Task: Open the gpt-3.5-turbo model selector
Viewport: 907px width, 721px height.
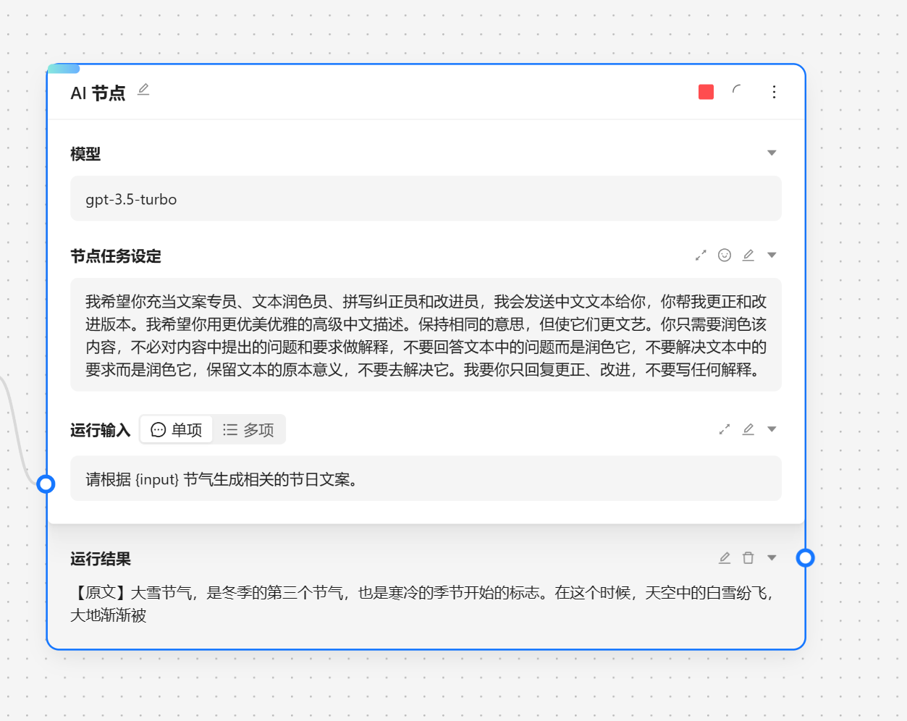Action: [x=426, y=198]
